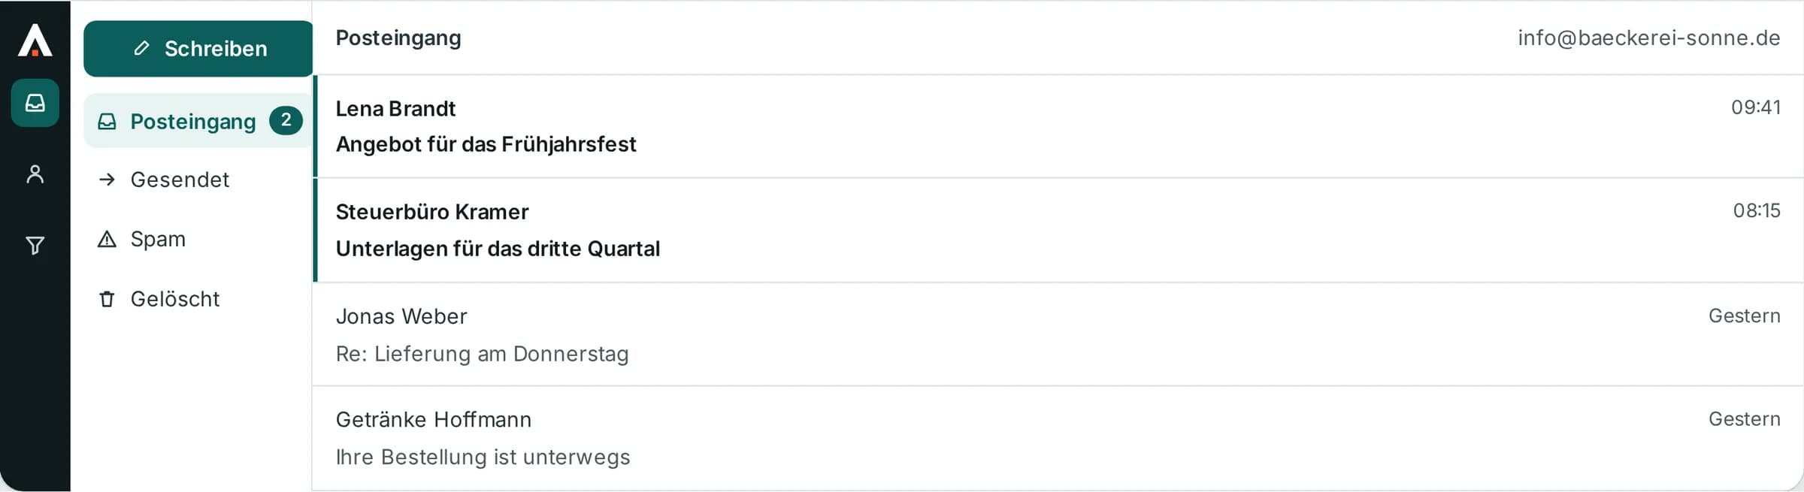Open the Gelöscht folder
Screen dimensions: 1804x492
tap(198, 299)
